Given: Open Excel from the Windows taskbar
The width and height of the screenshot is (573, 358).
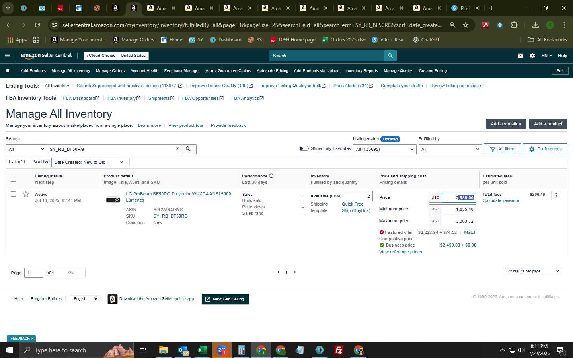Looking at the screenshot, I should point(202,350).
